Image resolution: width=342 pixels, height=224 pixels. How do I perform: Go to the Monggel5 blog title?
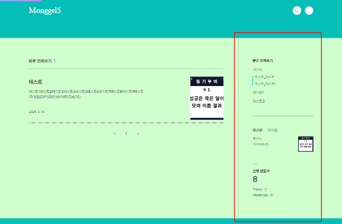coord(44,10)
